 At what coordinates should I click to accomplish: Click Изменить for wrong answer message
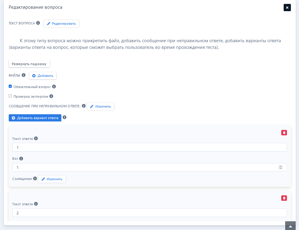coord(100,106)
